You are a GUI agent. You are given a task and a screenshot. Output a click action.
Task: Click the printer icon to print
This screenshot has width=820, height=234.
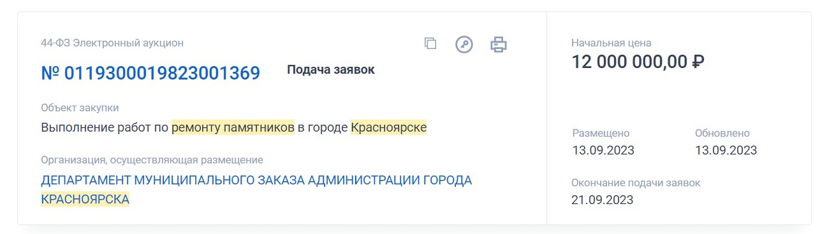point(498,45)
